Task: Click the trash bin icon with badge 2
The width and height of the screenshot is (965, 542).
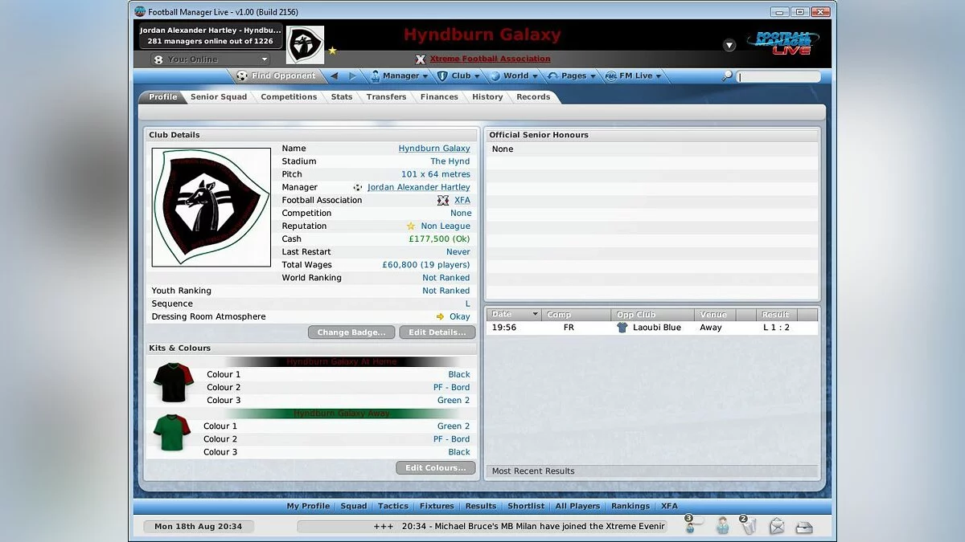Action: point(749,526)
